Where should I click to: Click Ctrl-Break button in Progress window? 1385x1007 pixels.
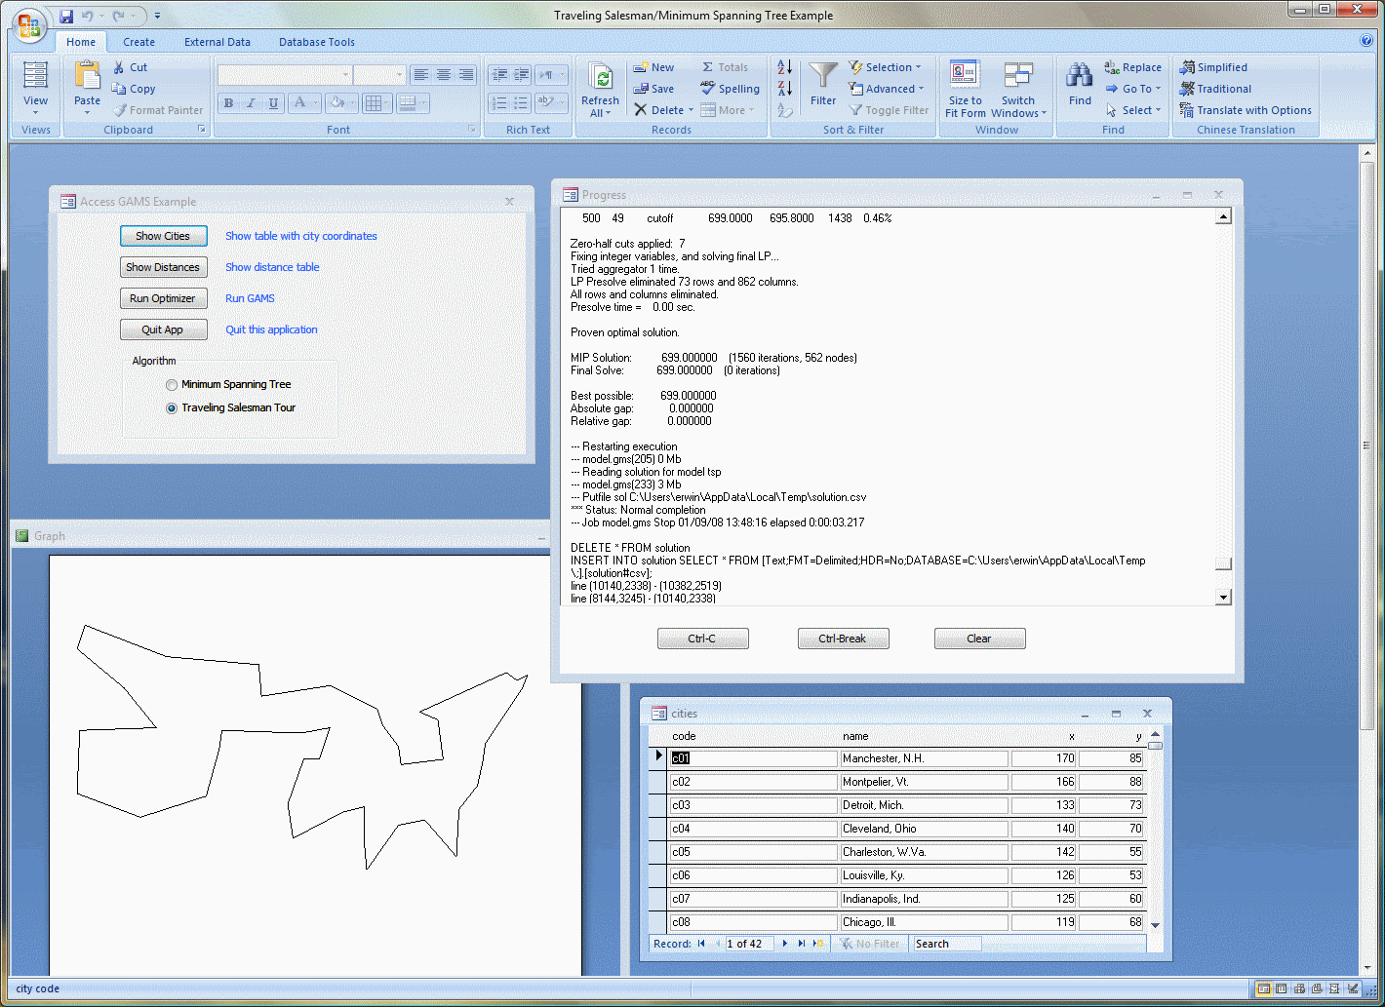(x=842, y=639)
